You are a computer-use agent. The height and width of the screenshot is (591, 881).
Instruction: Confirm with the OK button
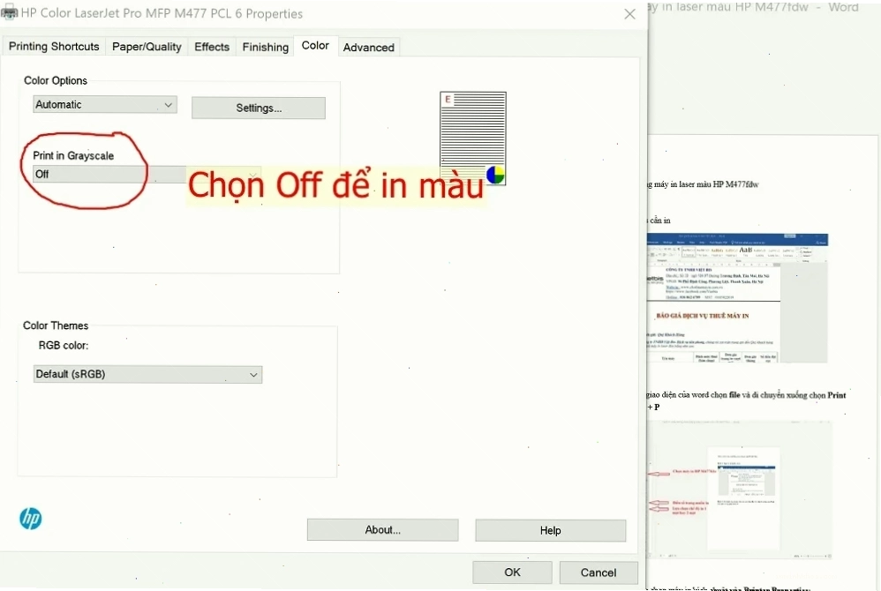pos(512,572)
